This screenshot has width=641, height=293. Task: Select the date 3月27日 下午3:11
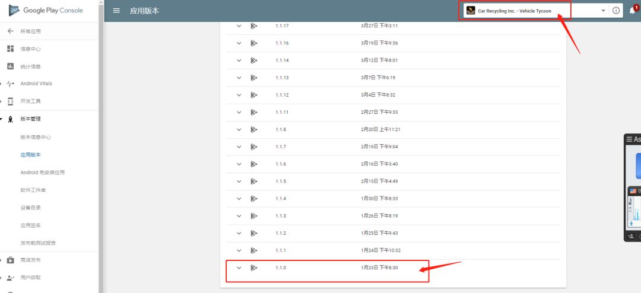point(379,26)
